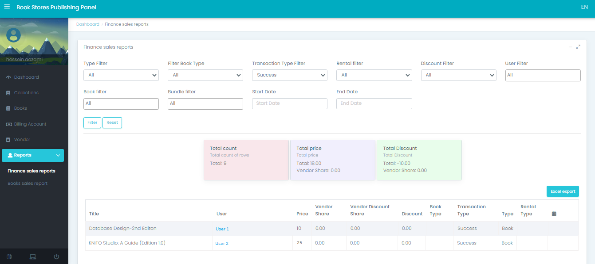The image size is (595, 264).
Task: Expand the Finance sales reports card fullscreen
Action: (x=578, y=47)
